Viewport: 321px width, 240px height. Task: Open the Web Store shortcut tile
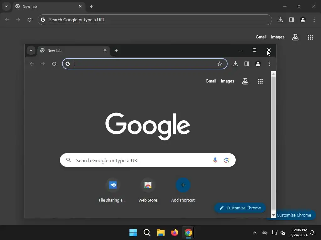click(148, 190)
